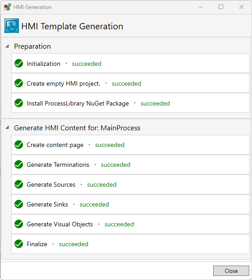Collapse the Generate HMI Content for MainProcess section
This screenshot has height=280, width=252.
coord(7,128)
